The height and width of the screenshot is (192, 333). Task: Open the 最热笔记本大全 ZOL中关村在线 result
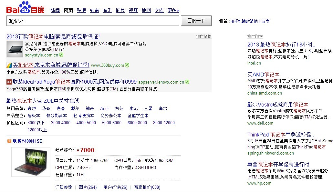pos(43,101)
